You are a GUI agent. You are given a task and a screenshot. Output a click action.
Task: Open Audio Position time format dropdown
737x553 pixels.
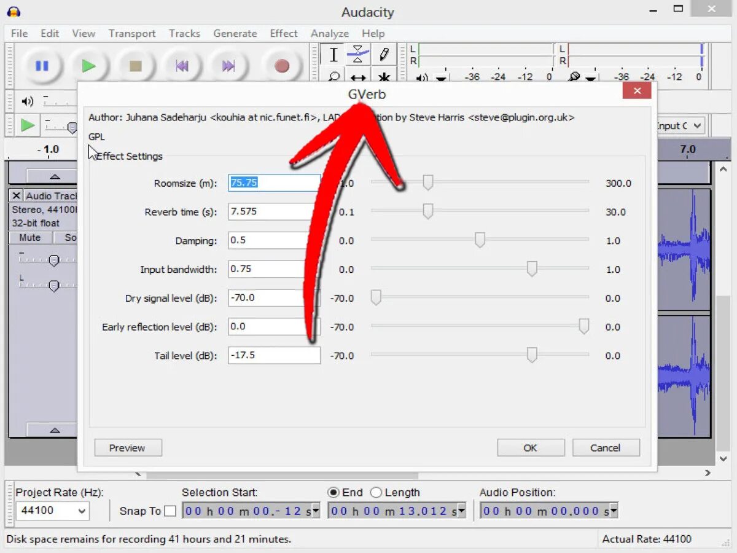tap(612, 511)
